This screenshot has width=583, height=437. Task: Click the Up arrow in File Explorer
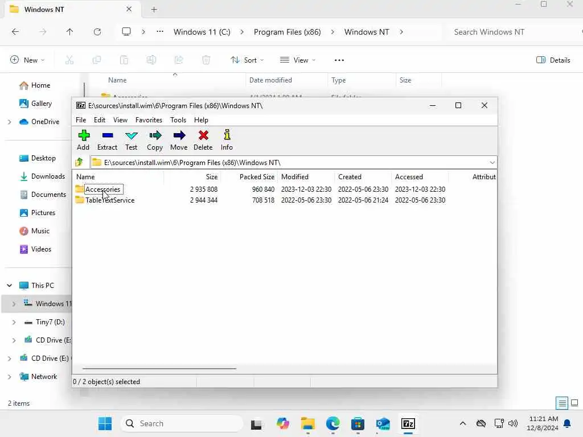[69, 32]
